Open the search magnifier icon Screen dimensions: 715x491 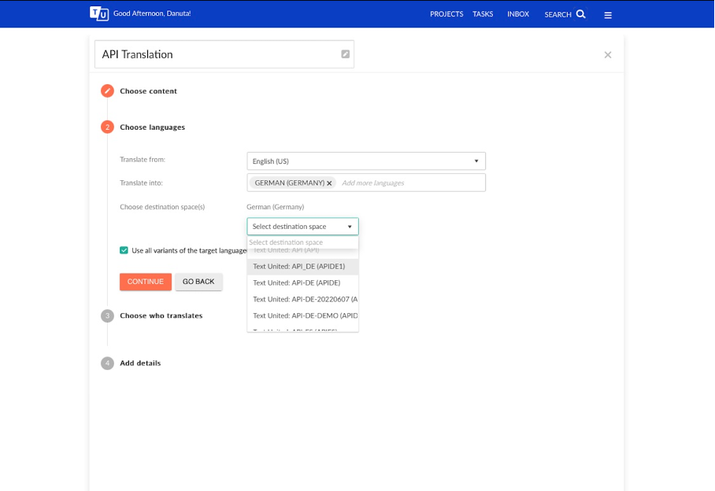coord(580,14)
